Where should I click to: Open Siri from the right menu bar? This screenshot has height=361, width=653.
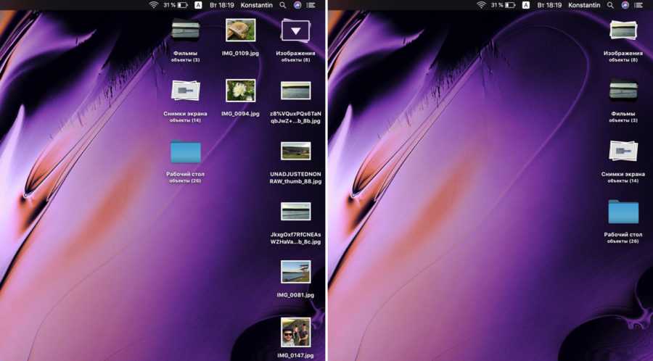[x=624, y=5]
